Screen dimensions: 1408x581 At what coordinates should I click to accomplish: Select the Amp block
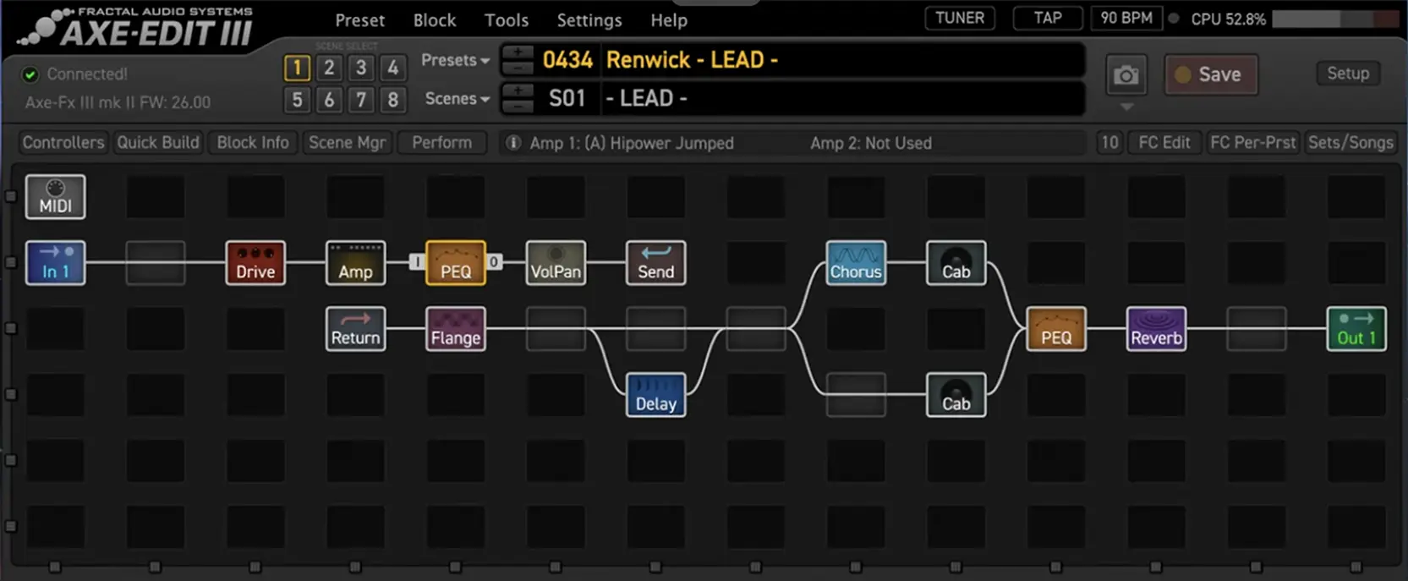(x=355, y=262)
